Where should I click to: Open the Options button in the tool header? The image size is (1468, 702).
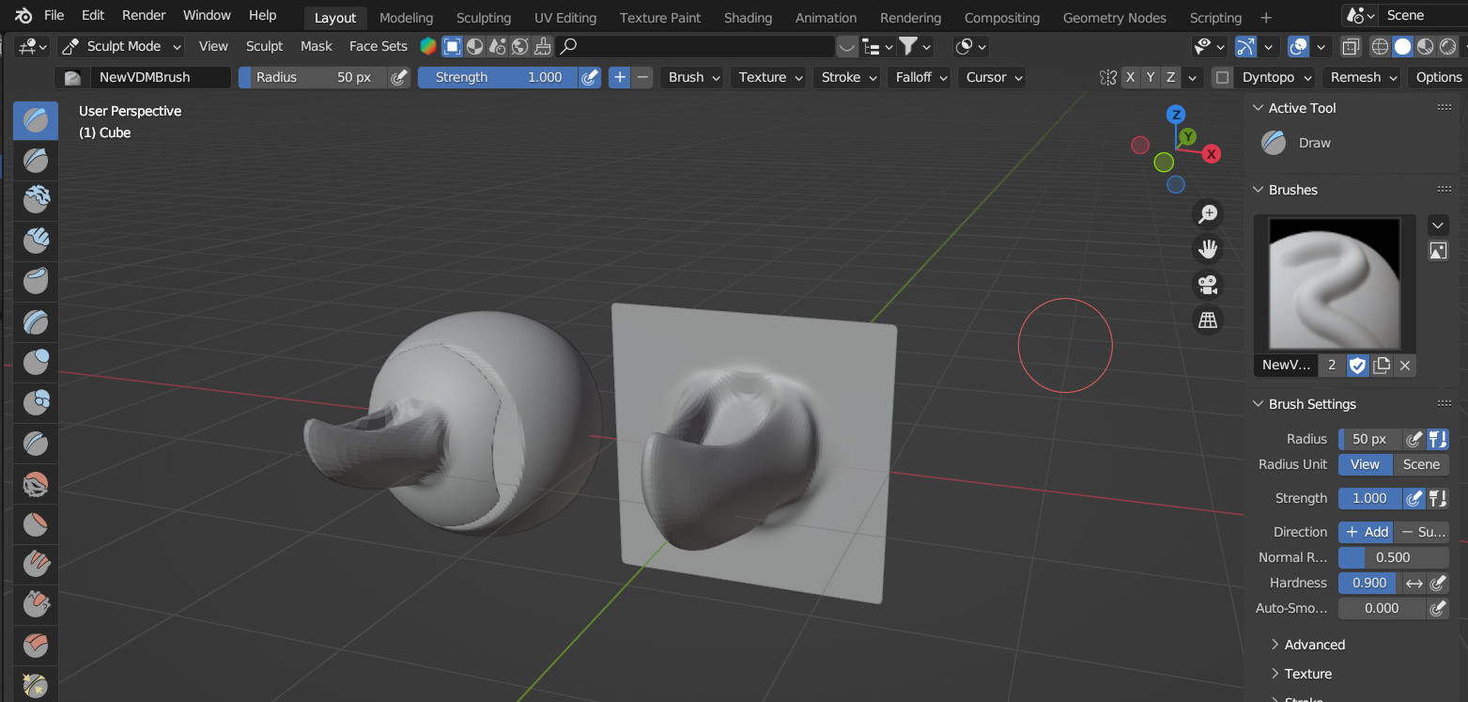point(1438,77)
